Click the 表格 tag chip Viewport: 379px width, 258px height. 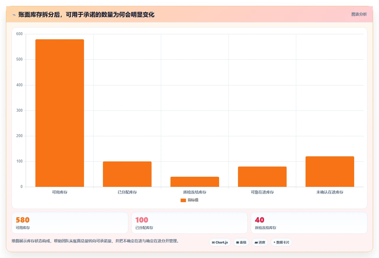click(x=241, y=242)
